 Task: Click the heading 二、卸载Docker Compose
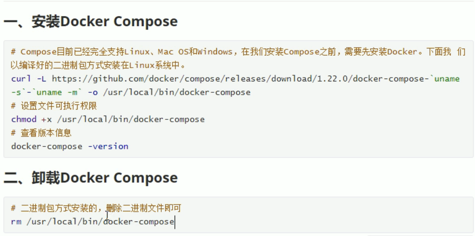click(90, 177)
